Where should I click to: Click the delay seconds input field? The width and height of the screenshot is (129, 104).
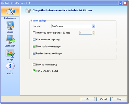point(86,33)
